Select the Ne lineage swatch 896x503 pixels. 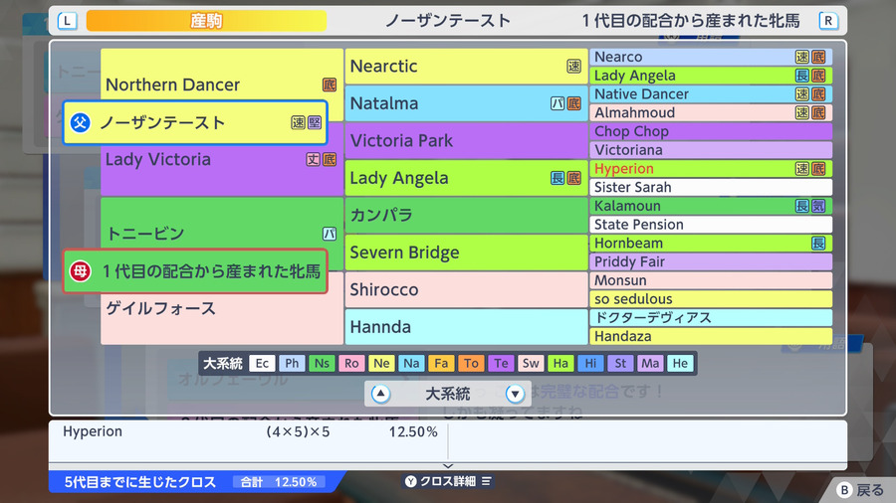(x=381, y=363)
